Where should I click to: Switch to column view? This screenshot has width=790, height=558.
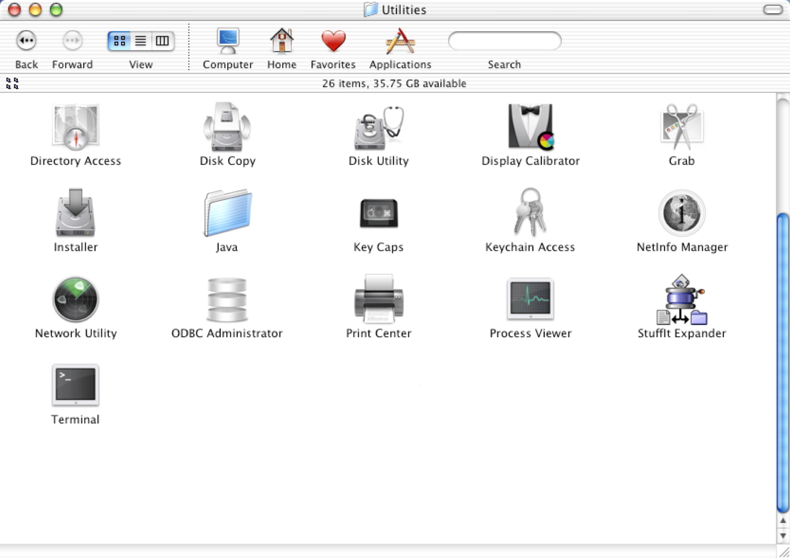(163, 41)
